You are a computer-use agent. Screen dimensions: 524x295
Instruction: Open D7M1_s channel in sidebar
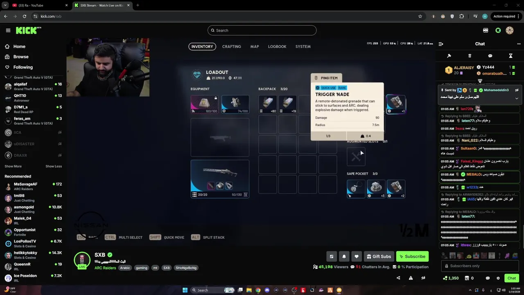33,109
